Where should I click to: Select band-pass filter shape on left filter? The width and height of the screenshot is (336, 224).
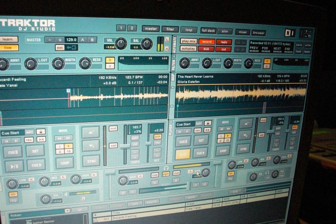click(x=110, y=60)
